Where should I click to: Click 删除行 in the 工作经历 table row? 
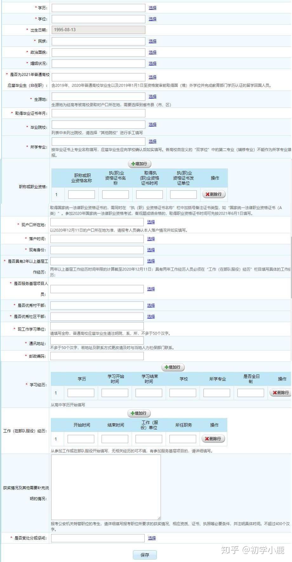tap(213, 439)
